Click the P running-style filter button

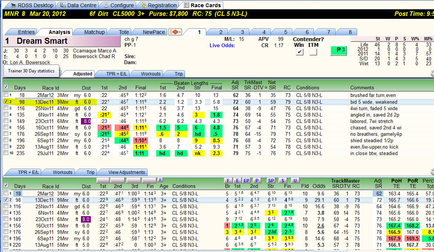click(257, 181)
